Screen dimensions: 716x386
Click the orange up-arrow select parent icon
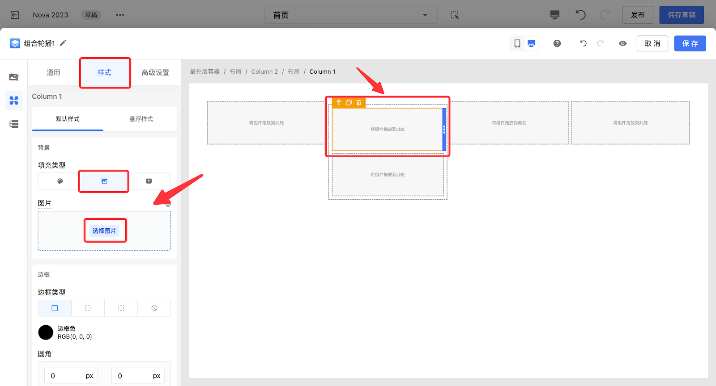(x=339, y=103)
